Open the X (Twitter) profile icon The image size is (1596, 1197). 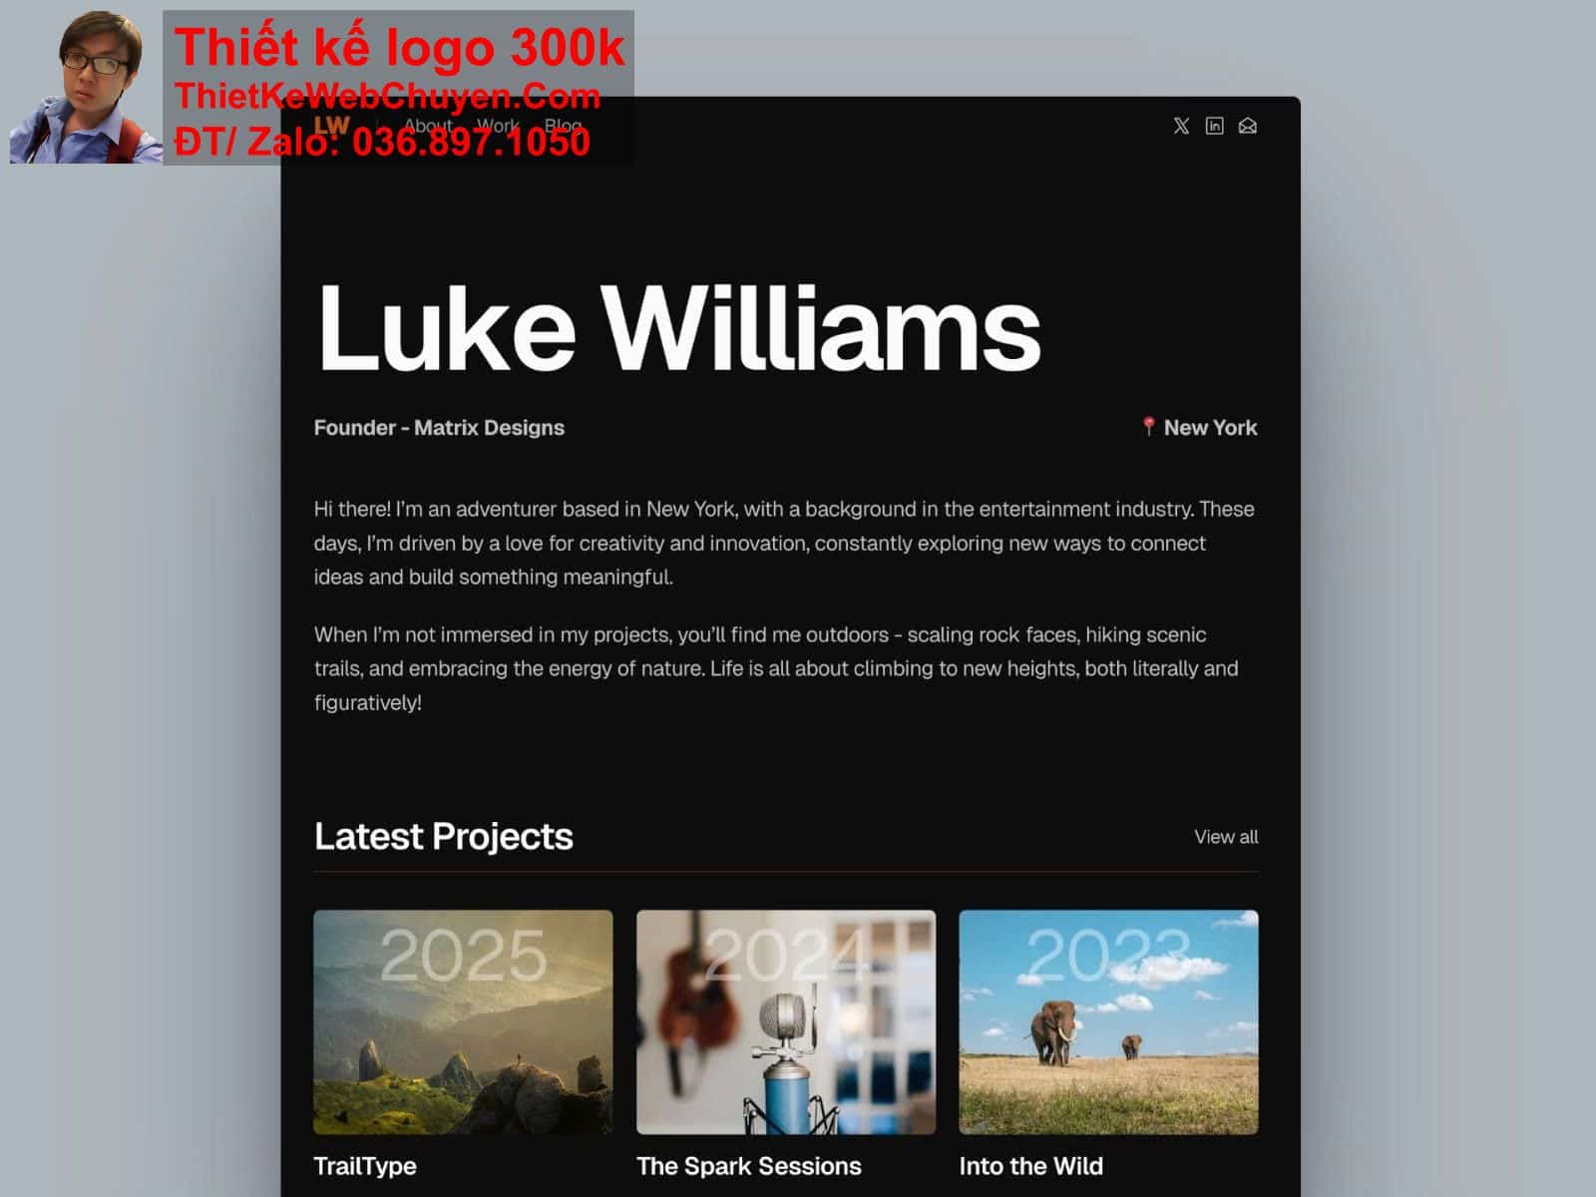coord(1181,126)
